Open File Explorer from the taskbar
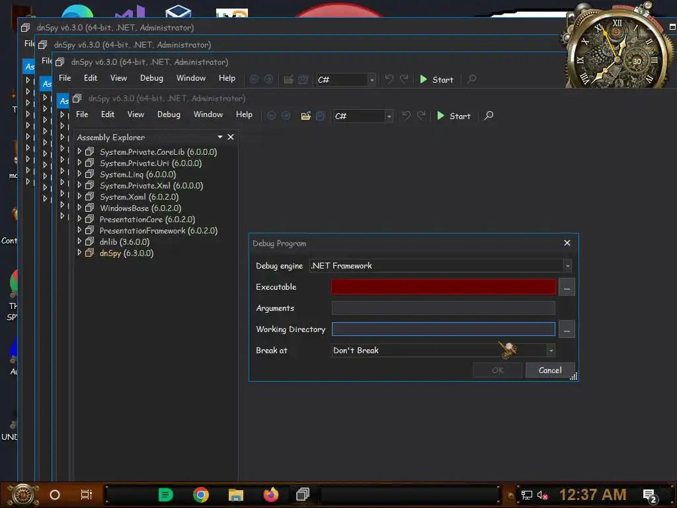 236,495
